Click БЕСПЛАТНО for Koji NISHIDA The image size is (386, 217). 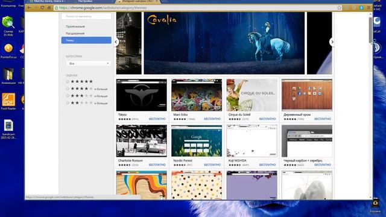click(267, 165)
